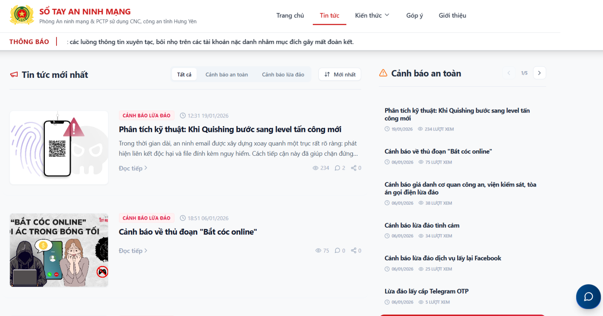Open sidebar link Lừa đảo lấy cắp Telegram OTP
This screenshot has width=603, height=316.
(x=426, y=291)
